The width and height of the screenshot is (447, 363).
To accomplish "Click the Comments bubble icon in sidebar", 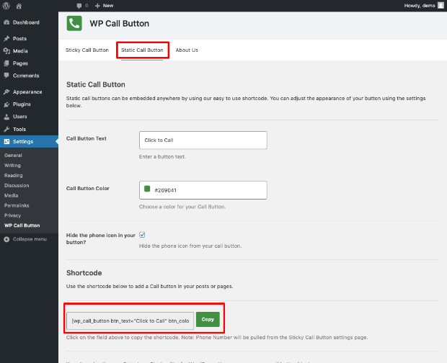I will pyautogui.click(x=6, y=76).
